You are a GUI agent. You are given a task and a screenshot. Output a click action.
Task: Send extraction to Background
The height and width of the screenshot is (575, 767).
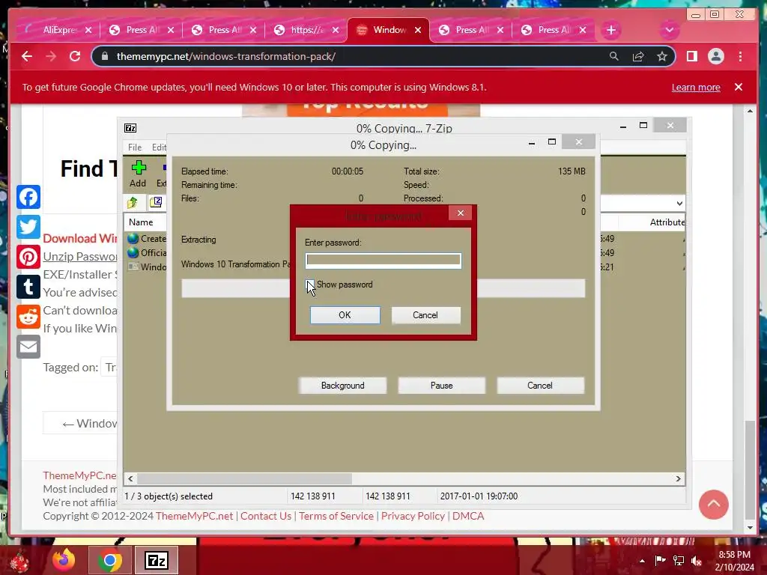coord(342,386)
